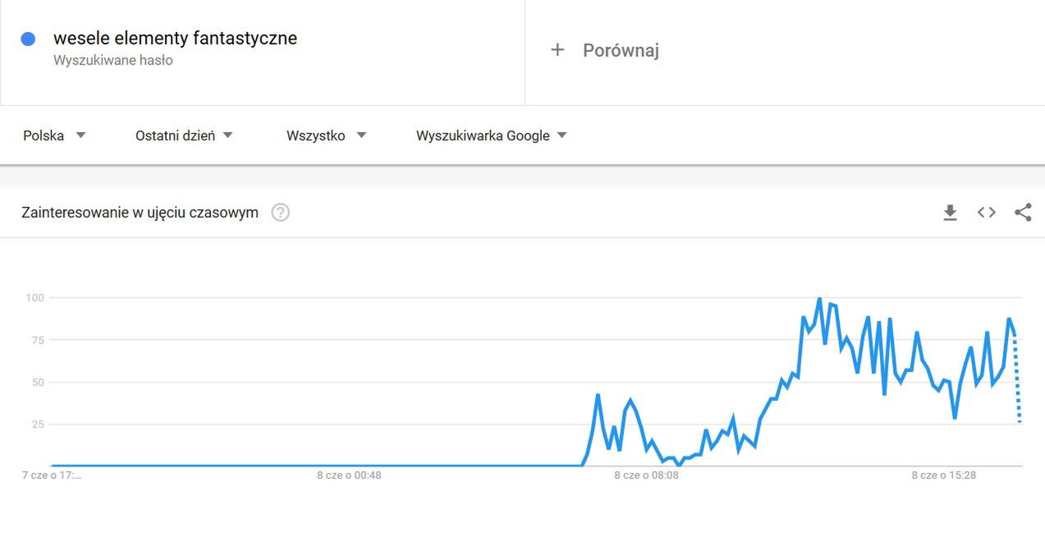Viewport: 1045px width, 537px height.
Task: Click the 8 cze o 00:48 axis label
Action: [x=349, y=475]
